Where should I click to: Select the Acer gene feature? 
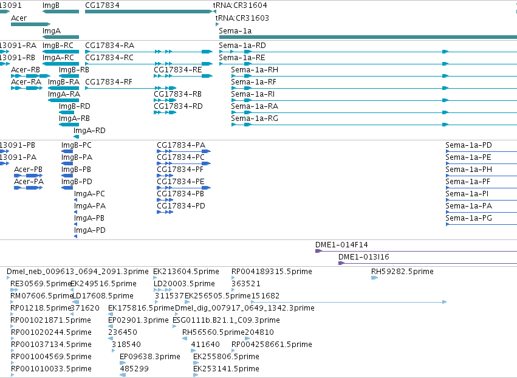pos(30,24)
